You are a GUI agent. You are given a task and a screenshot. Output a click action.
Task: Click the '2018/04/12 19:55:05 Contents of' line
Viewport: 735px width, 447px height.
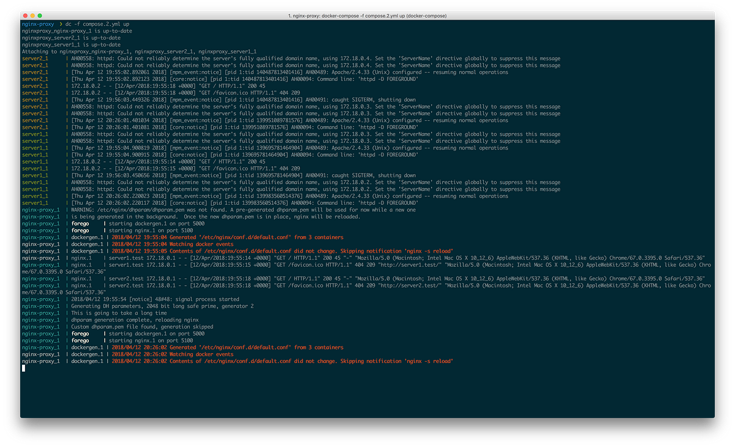pyautogui.click(x=238, y=251)
